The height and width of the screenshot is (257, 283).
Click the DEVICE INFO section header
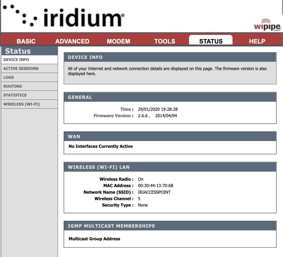(170, 57)
